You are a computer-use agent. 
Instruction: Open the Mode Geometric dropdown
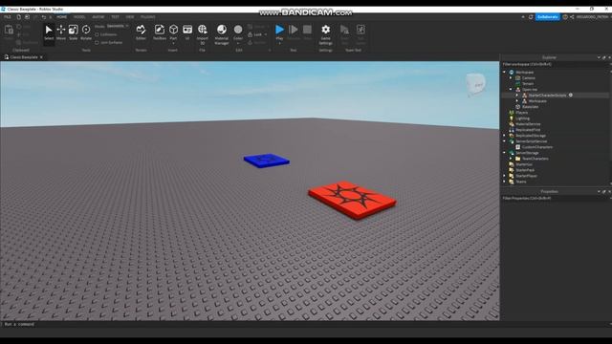(x=118, y=26)
